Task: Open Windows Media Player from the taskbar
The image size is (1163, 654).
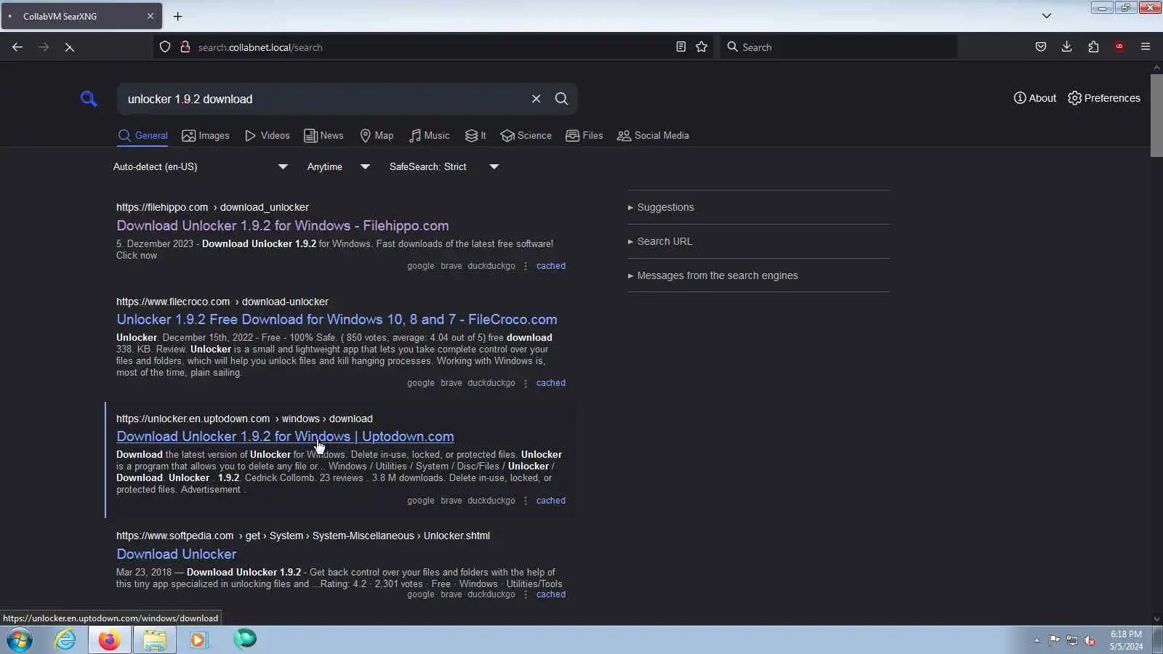Action: [x=198, y=640]
